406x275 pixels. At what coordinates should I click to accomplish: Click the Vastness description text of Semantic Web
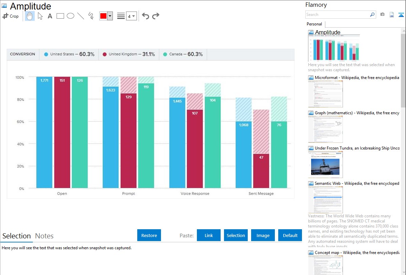(x=353, y=231)
